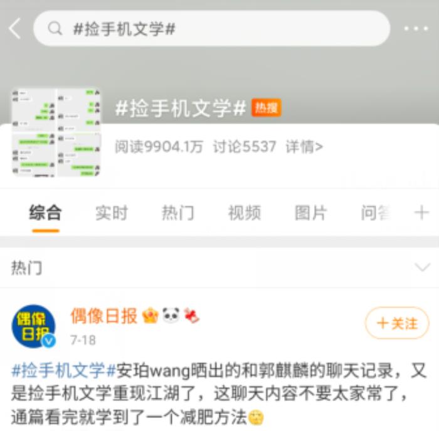Open the topic chat screenshot thumbnail
This screenshot has width=439, height=431.
pyautogui.click(x=56, y=132)
